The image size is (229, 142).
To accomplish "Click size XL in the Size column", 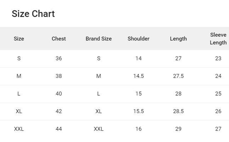I will [x=19, y=111].
